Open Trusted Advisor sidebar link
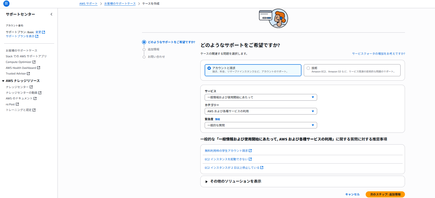This screenshot has height=198, width=435. point(16,73)
